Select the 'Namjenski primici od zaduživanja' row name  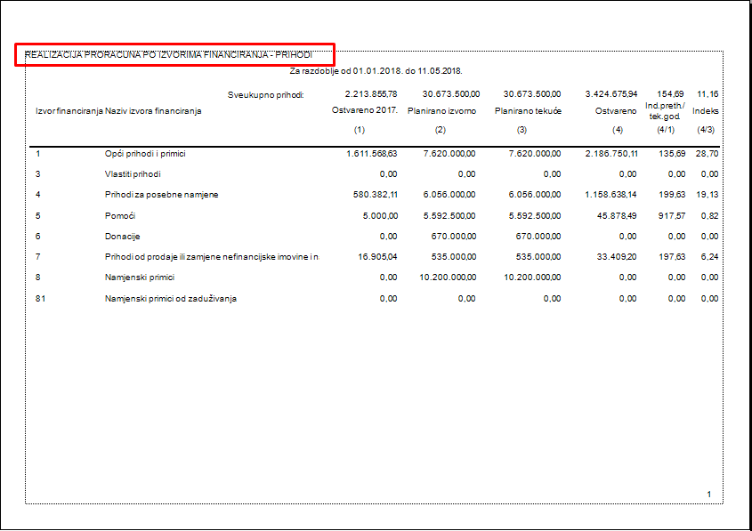[171, 299]
